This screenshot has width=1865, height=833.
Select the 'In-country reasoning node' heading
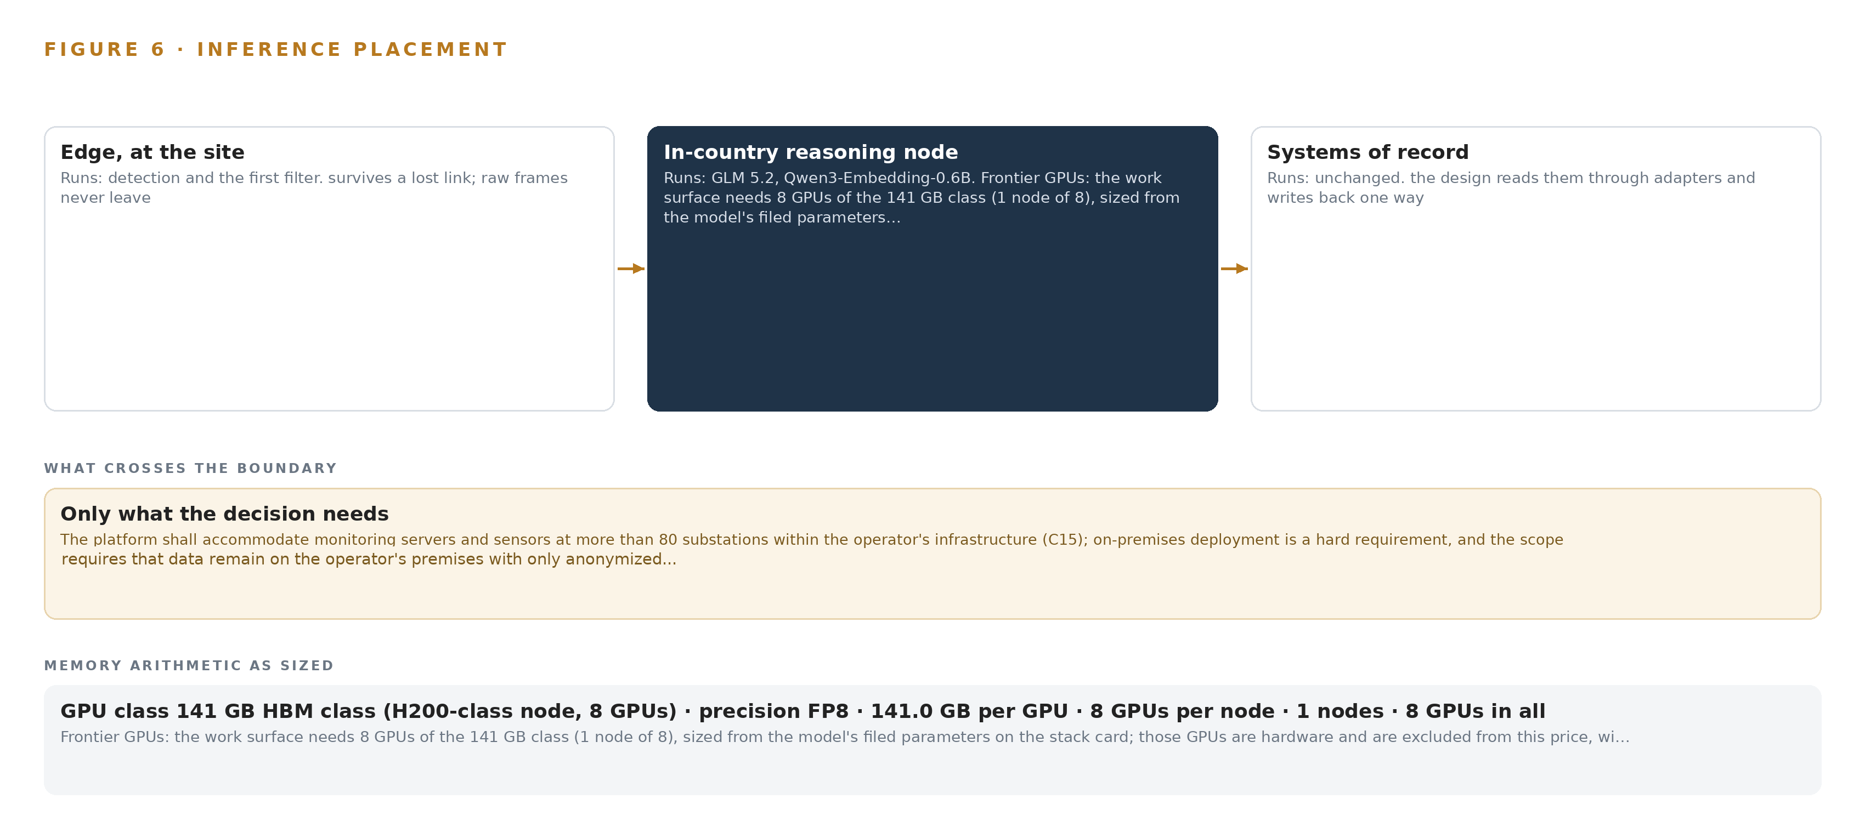click(810, 152)
